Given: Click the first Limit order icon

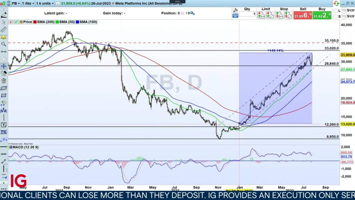Looking at the screenshot, I should (261, 15).
